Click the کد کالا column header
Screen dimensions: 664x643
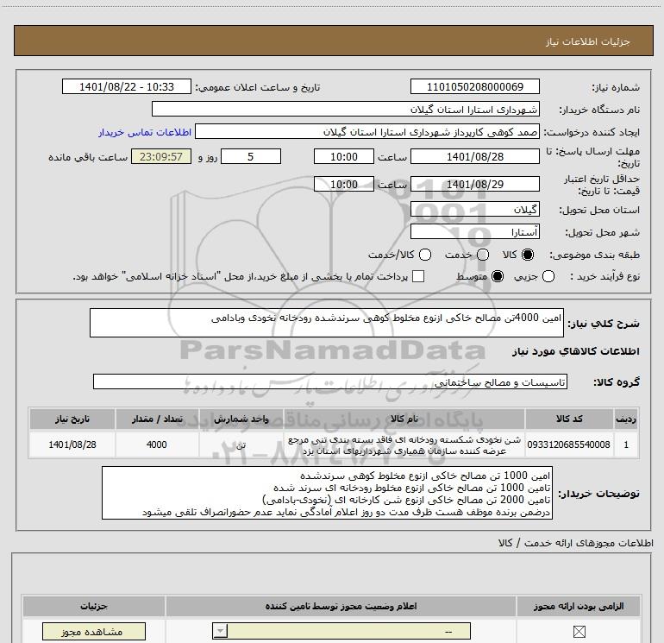pyautogui.click(x=569, y=419)
